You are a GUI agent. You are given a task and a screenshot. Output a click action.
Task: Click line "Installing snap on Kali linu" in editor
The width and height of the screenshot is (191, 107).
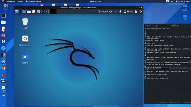click(x=158, y=29)
